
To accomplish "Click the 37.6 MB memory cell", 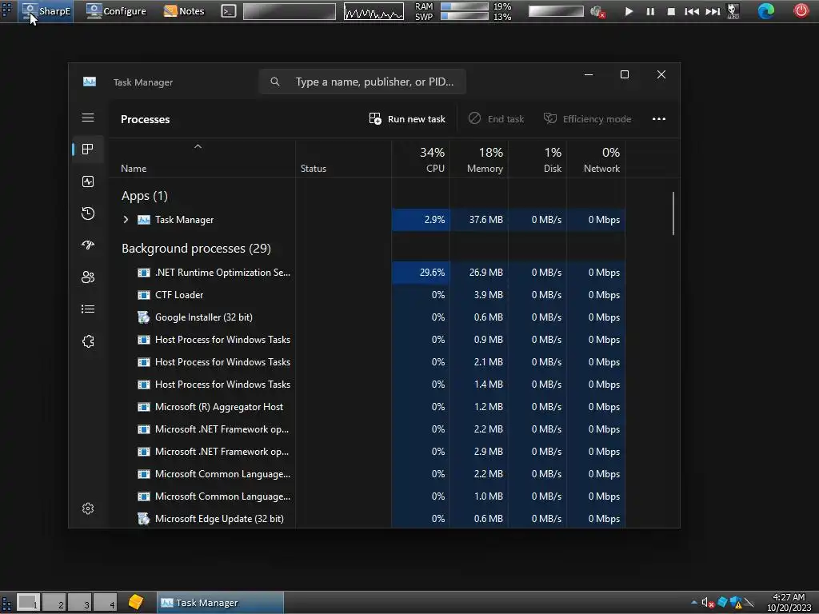I will (480, 220).
